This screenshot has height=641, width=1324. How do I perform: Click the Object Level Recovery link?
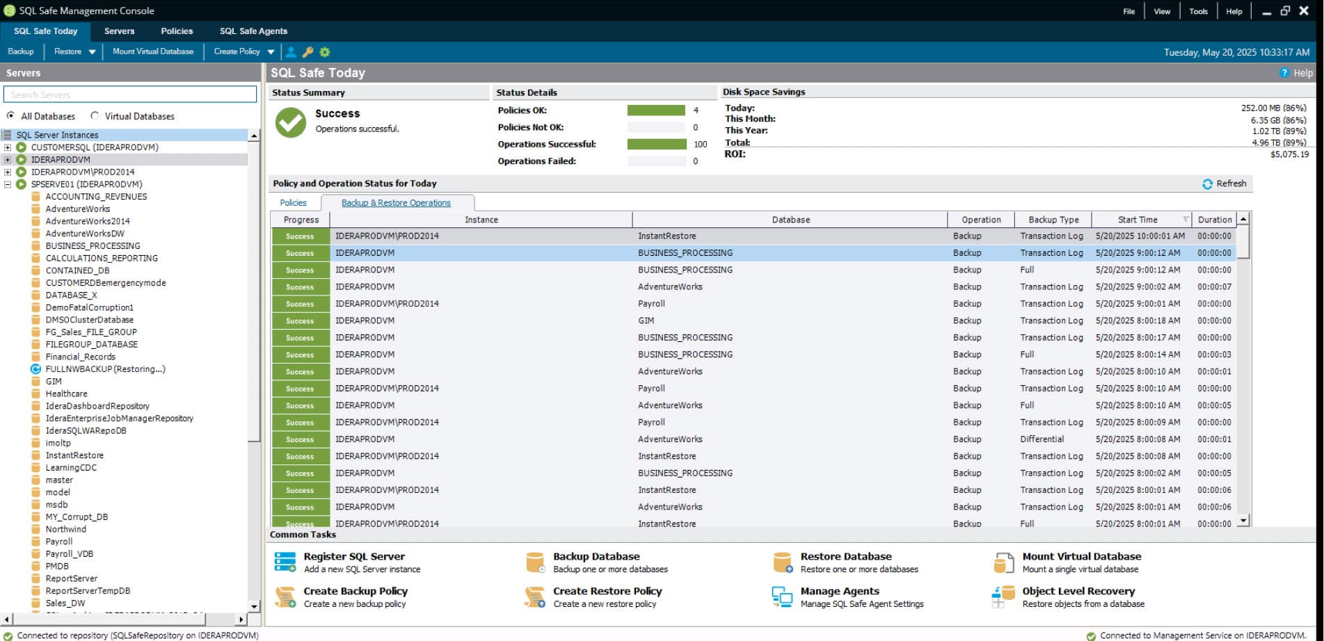(1078, 591)
